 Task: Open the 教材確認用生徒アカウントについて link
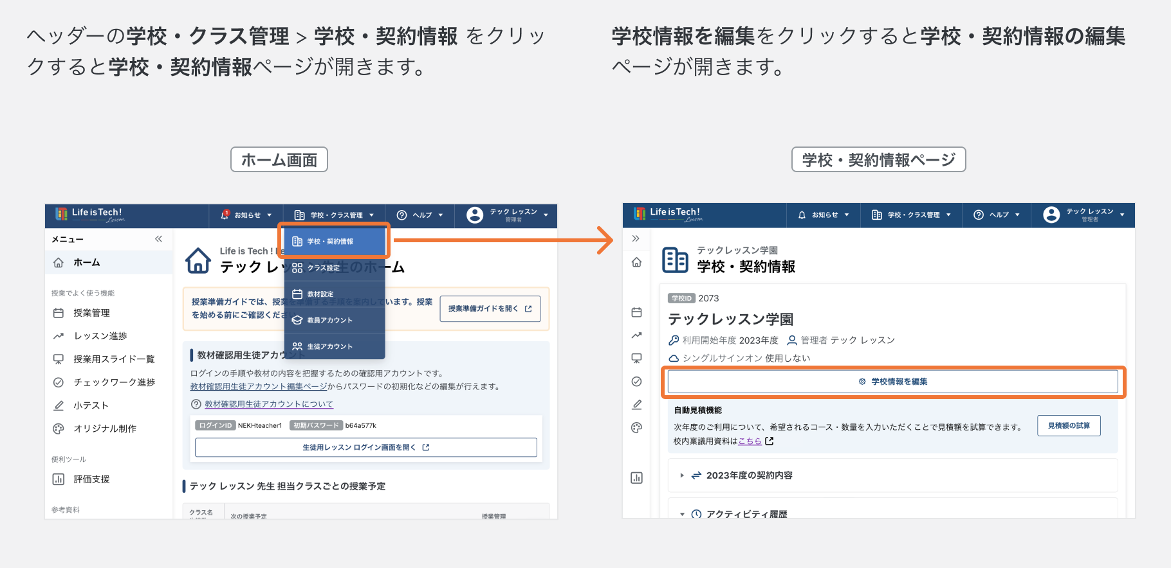tap(268, 404)
